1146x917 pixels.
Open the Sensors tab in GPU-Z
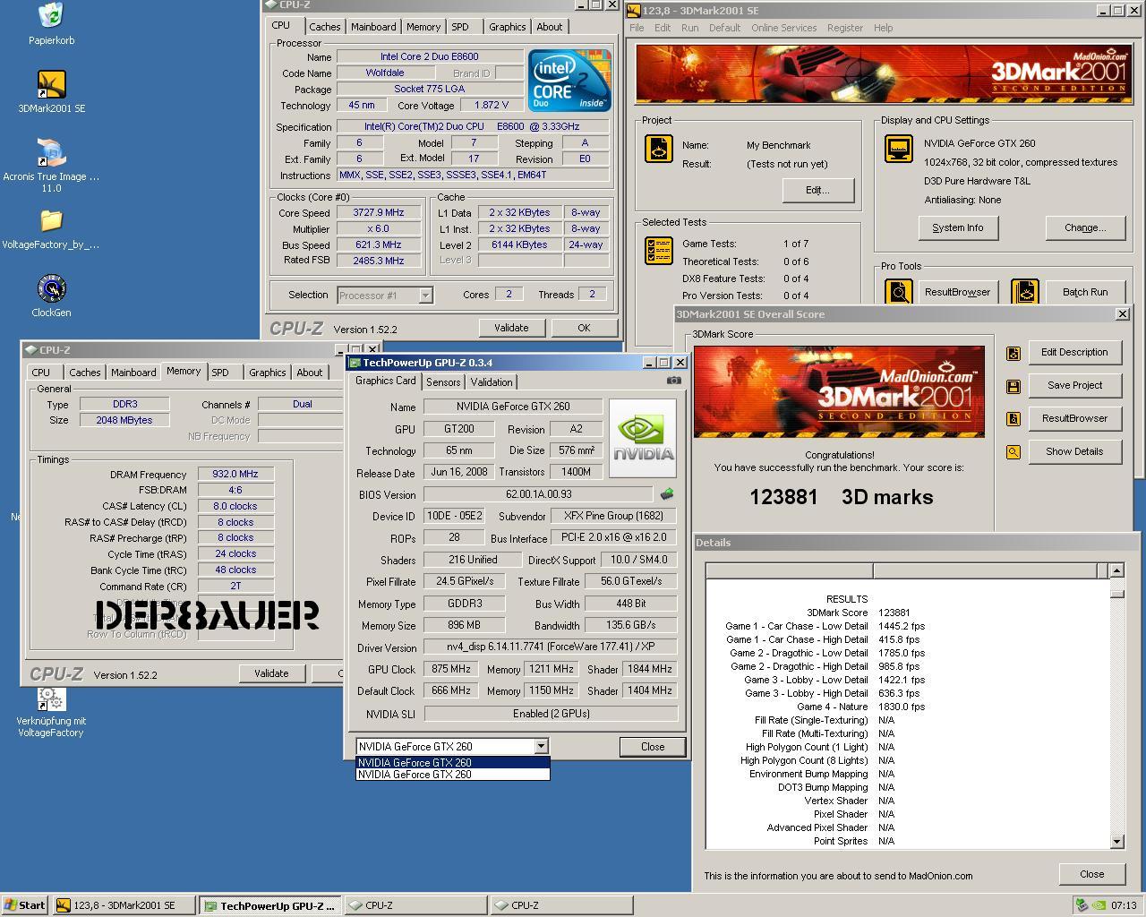point(443,381)
